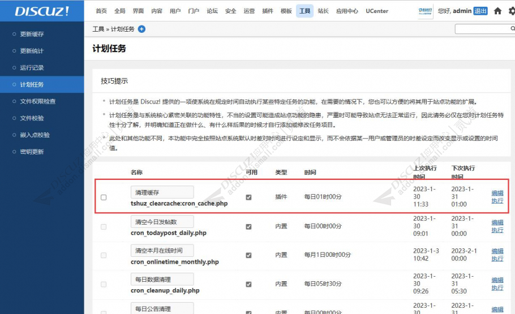This screenshot has height=314, width=515.
Task: Edit the 清理缓存 task name field
Action: coord(162,192)
